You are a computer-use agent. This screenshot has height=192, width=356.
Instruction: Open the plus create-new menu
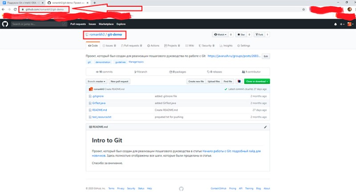[342, 24]
